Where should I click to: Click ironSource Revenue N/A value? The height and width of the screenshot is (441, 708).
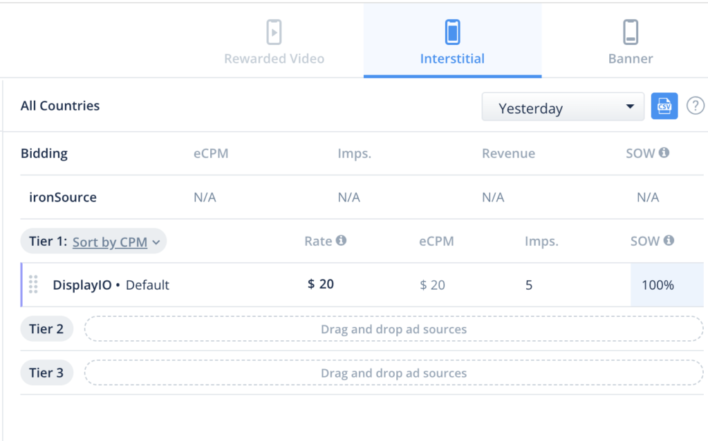click(493, 197)
